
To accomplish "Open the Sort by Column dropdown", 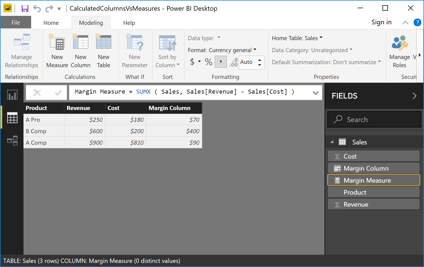I will pyautogui.click(x=167, y=51).
